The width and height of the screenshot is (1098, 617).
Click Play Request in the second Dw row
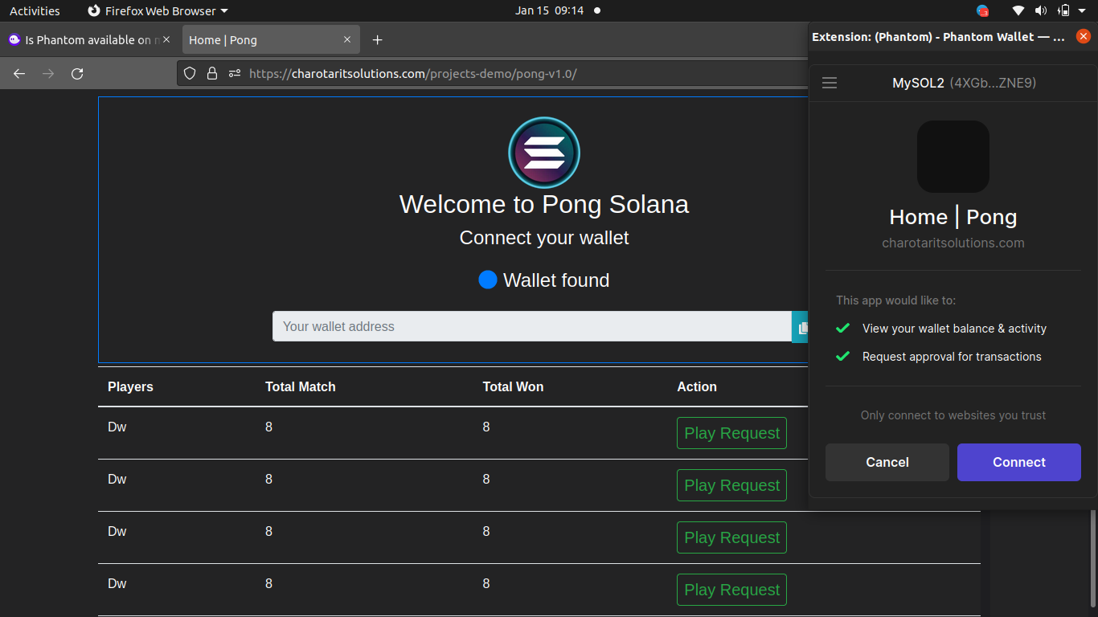pos(731,485)
